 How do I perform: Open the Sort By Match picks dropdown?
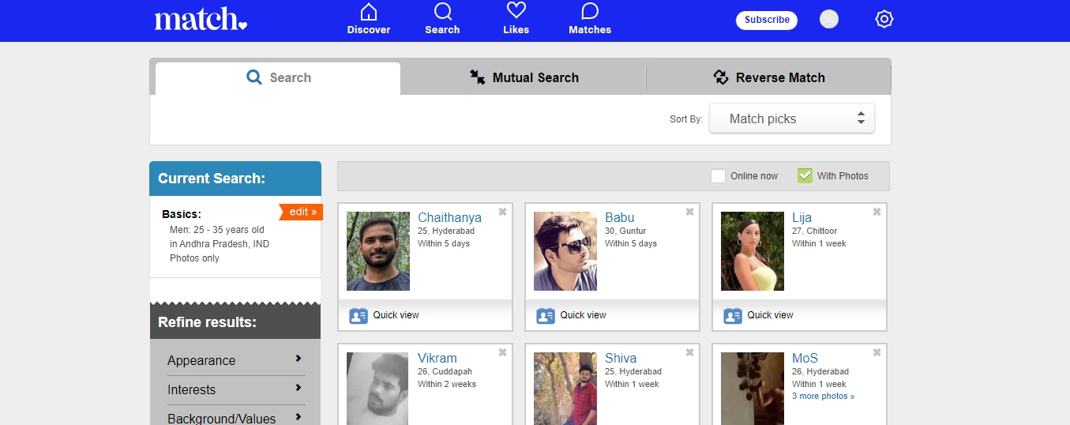pyautogui.click(x=791, y=118)
